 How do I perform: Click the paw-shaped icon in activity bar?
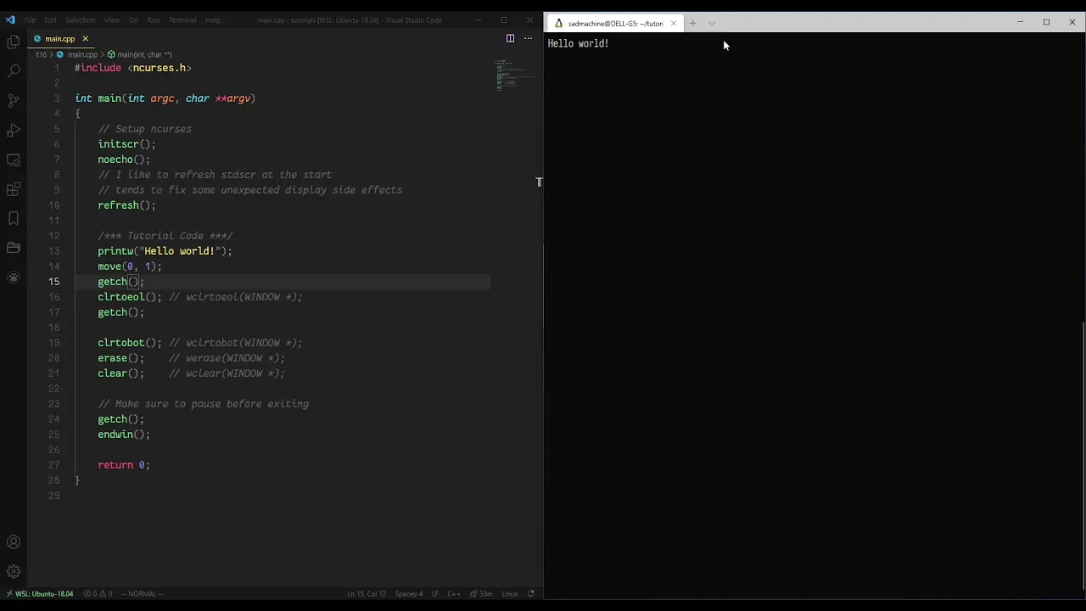[x=14, y=277]
